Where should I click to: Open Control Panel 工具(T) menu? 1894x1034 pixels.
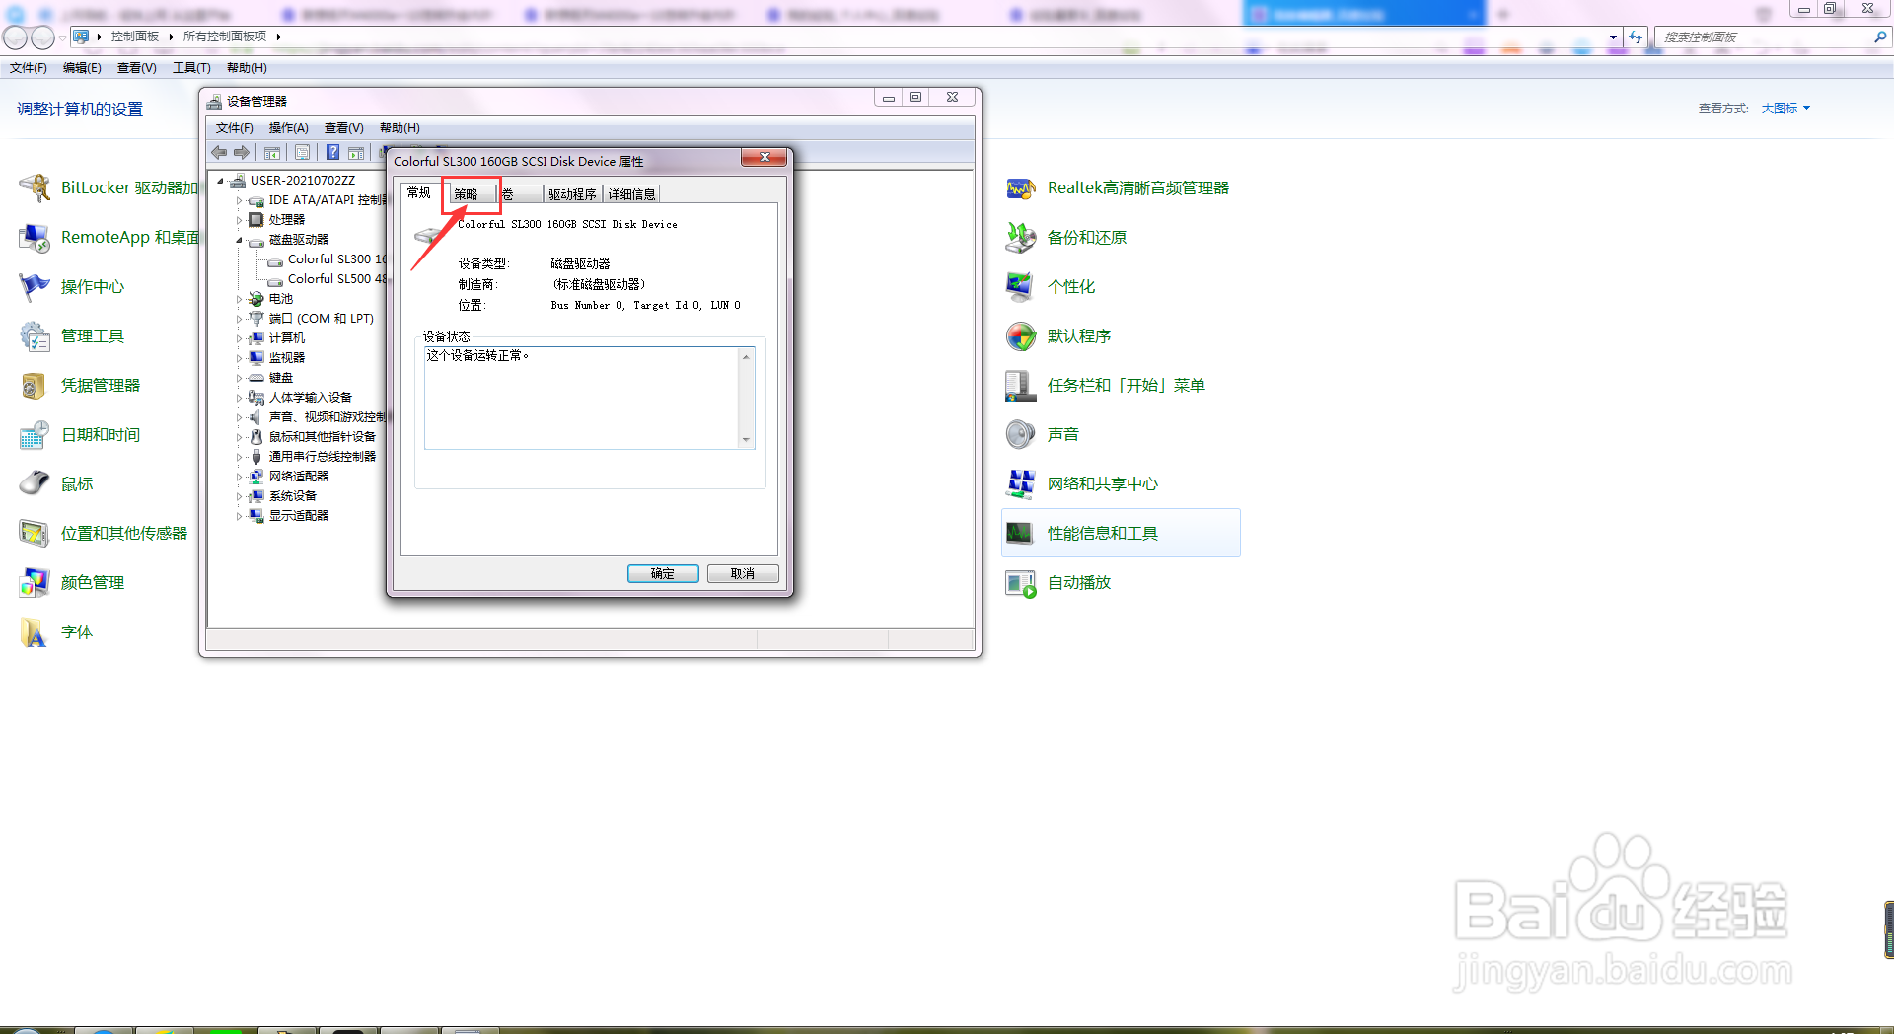coord(191,68)
